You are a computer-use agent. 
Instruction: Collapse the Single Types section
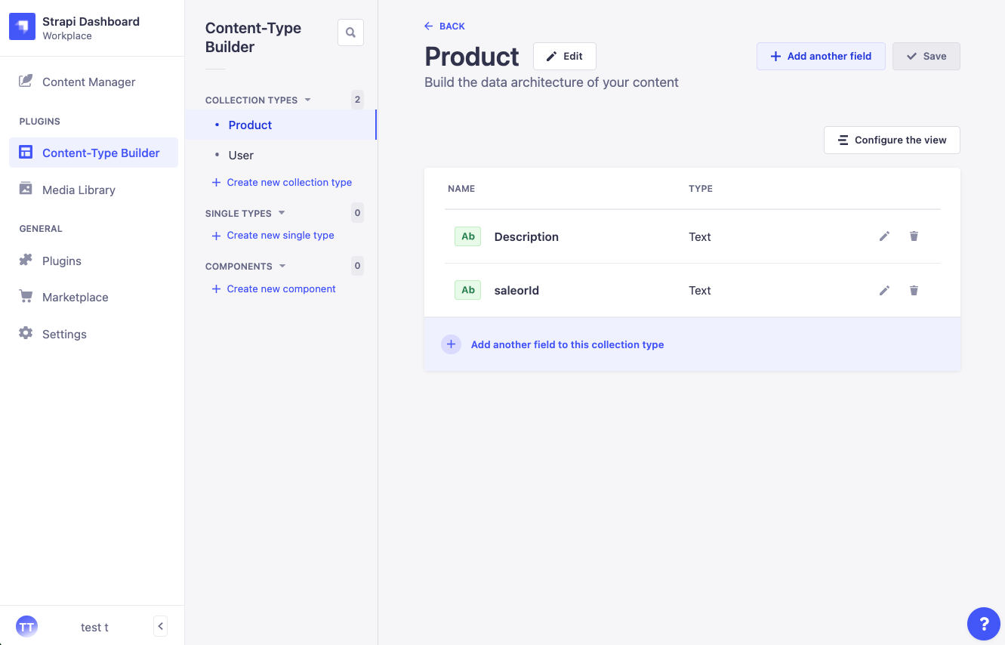[282, 213]
